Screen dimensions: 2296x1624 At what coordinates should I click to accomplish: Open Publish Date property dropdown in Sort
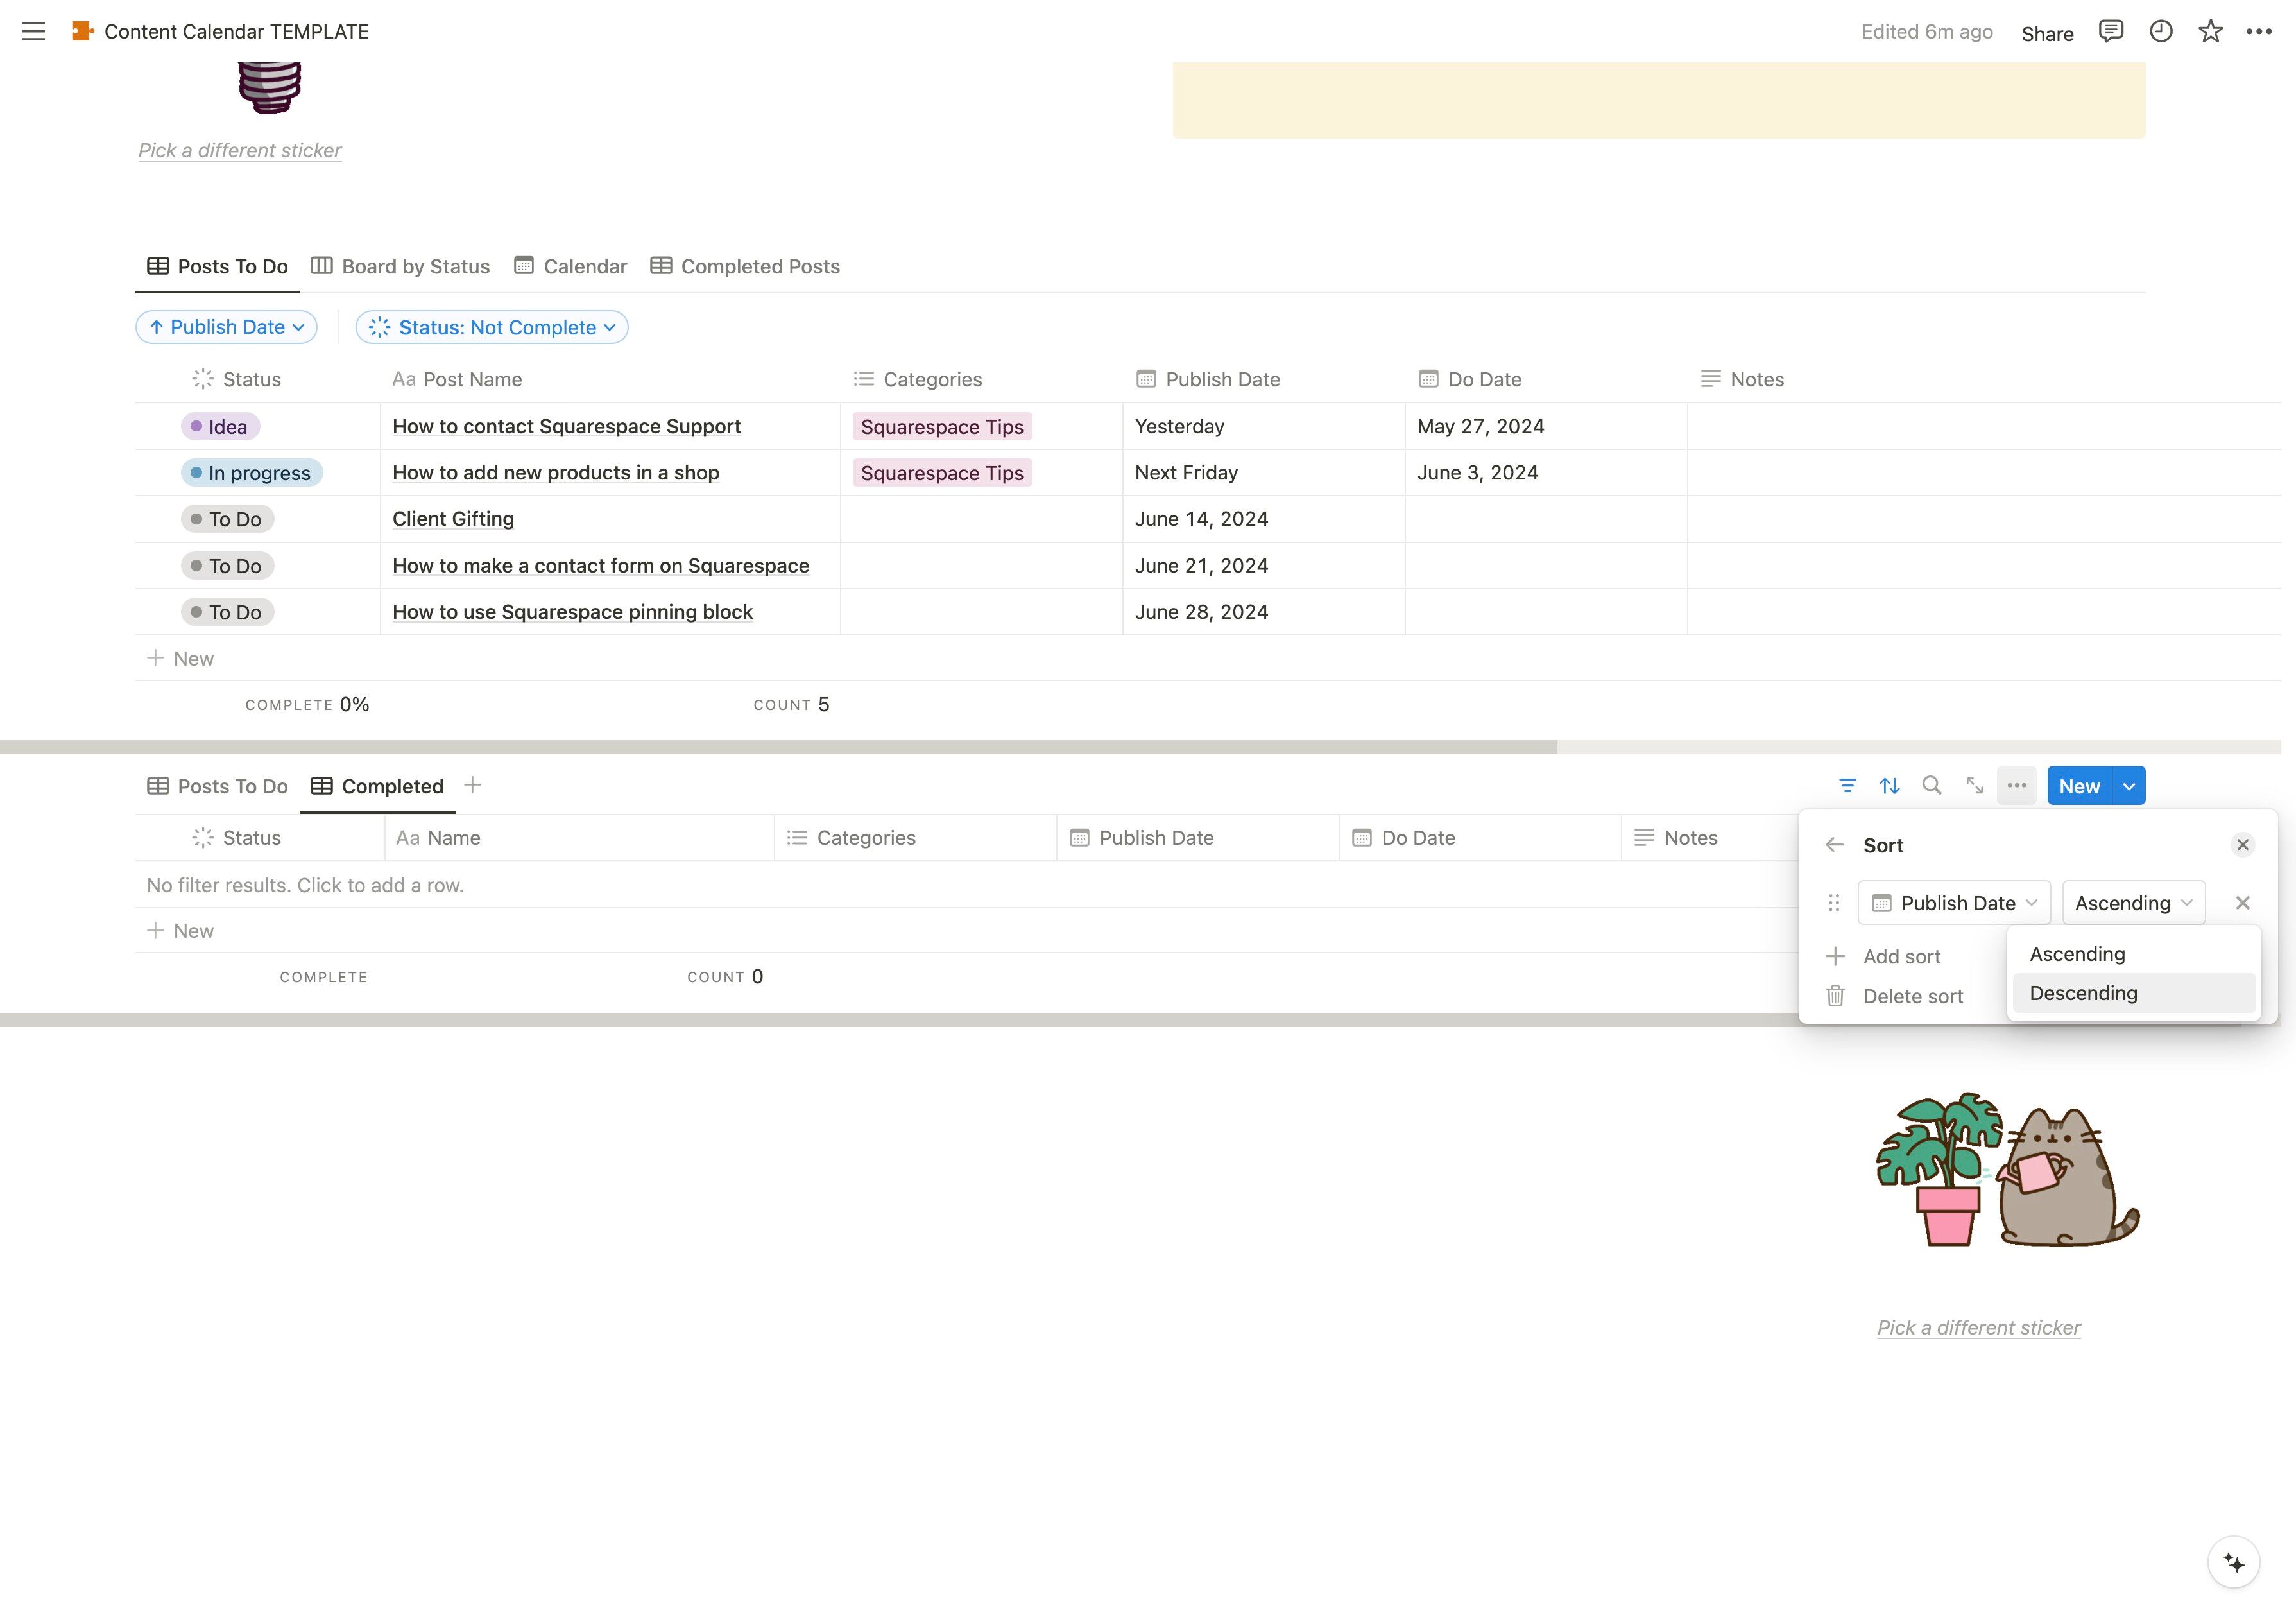1954,904
